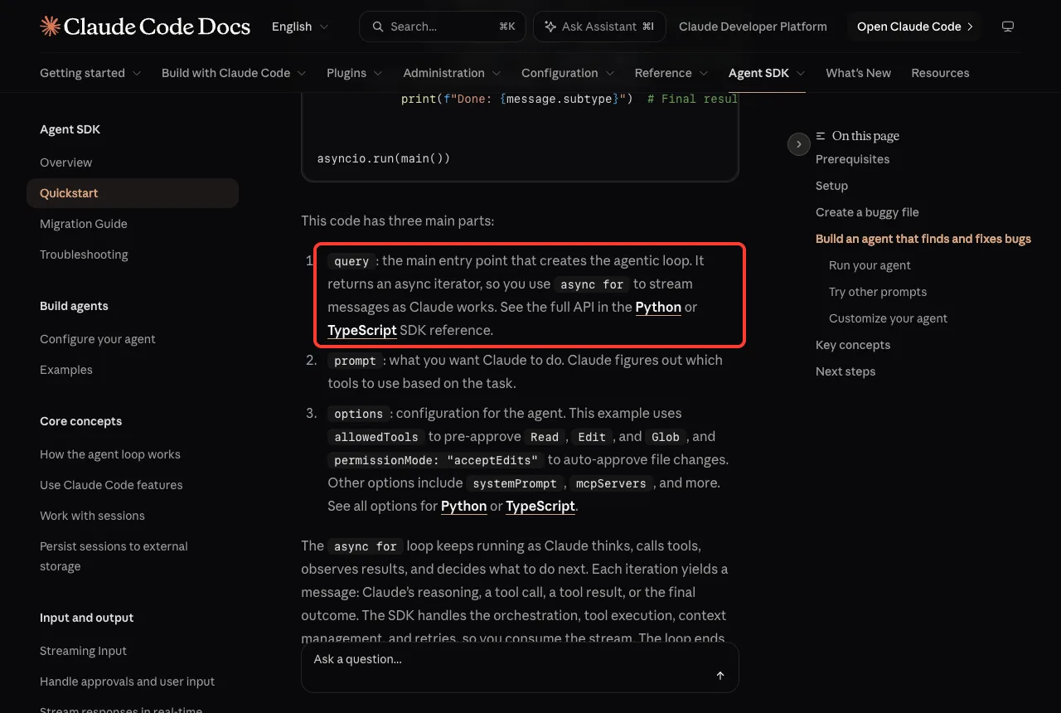Jump to Key concepts section
Viewport: 1061px width, 713px height.
[853, 345]
